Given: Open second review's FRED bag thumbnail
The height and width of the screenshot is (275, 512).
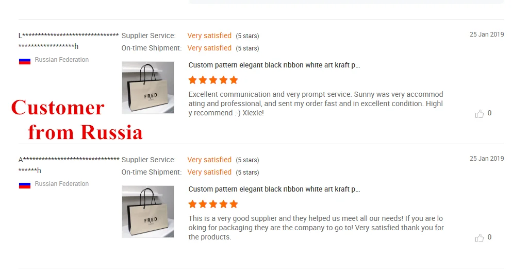Looking at the screenshot, I should tap(147, 212).
